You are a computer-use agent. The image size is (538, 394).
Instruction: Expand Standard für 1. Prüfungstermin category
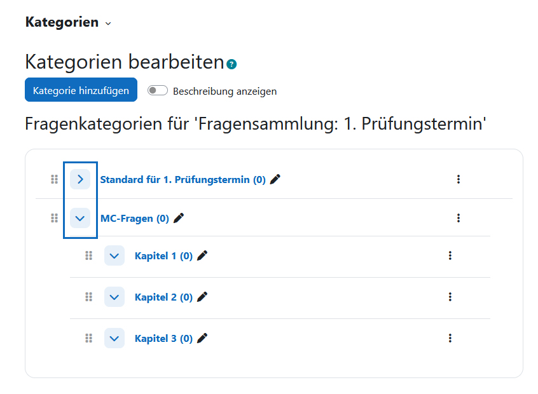(80, 179)
